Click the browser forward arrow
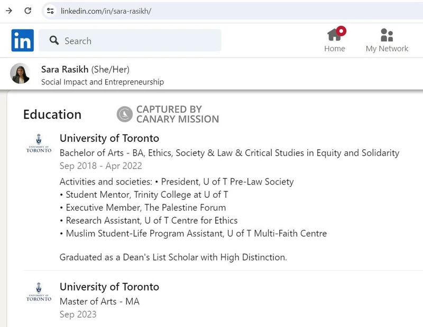 point(9,11)
